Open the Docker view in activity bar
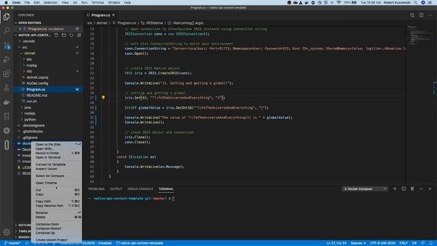The height and width of the screenshot is (246, 437). [x=6, y=102]
